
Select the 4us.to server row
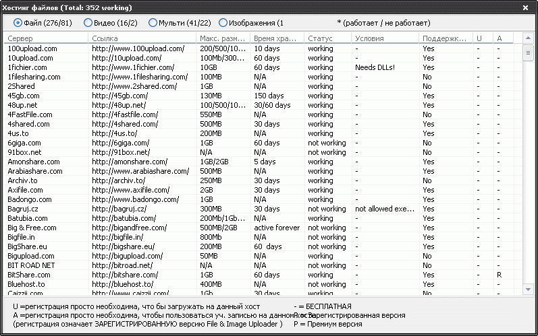pos(259,133)
